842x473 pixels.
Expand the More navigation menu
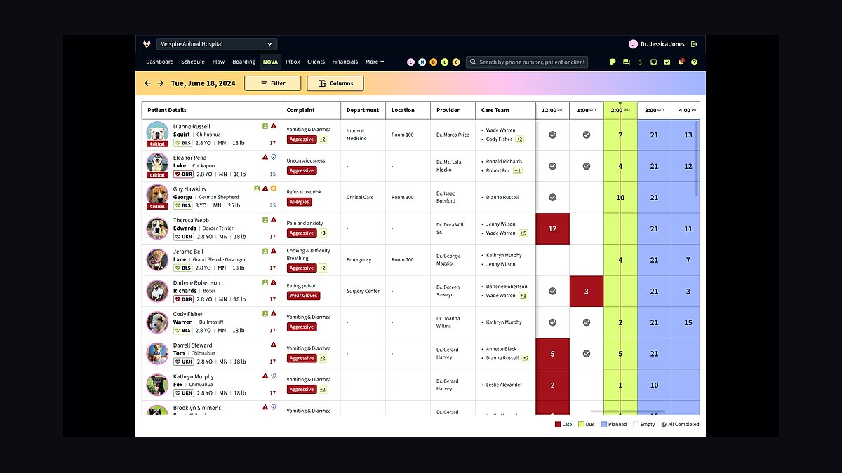coord(375,62)
